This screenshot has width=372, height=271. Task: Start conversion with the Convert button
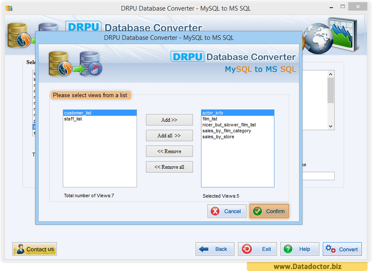tap(342, 249)
